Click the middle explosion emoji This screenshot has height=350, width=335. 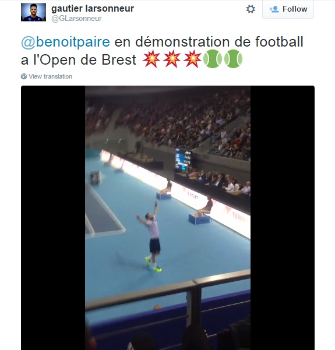click(172, 59)
